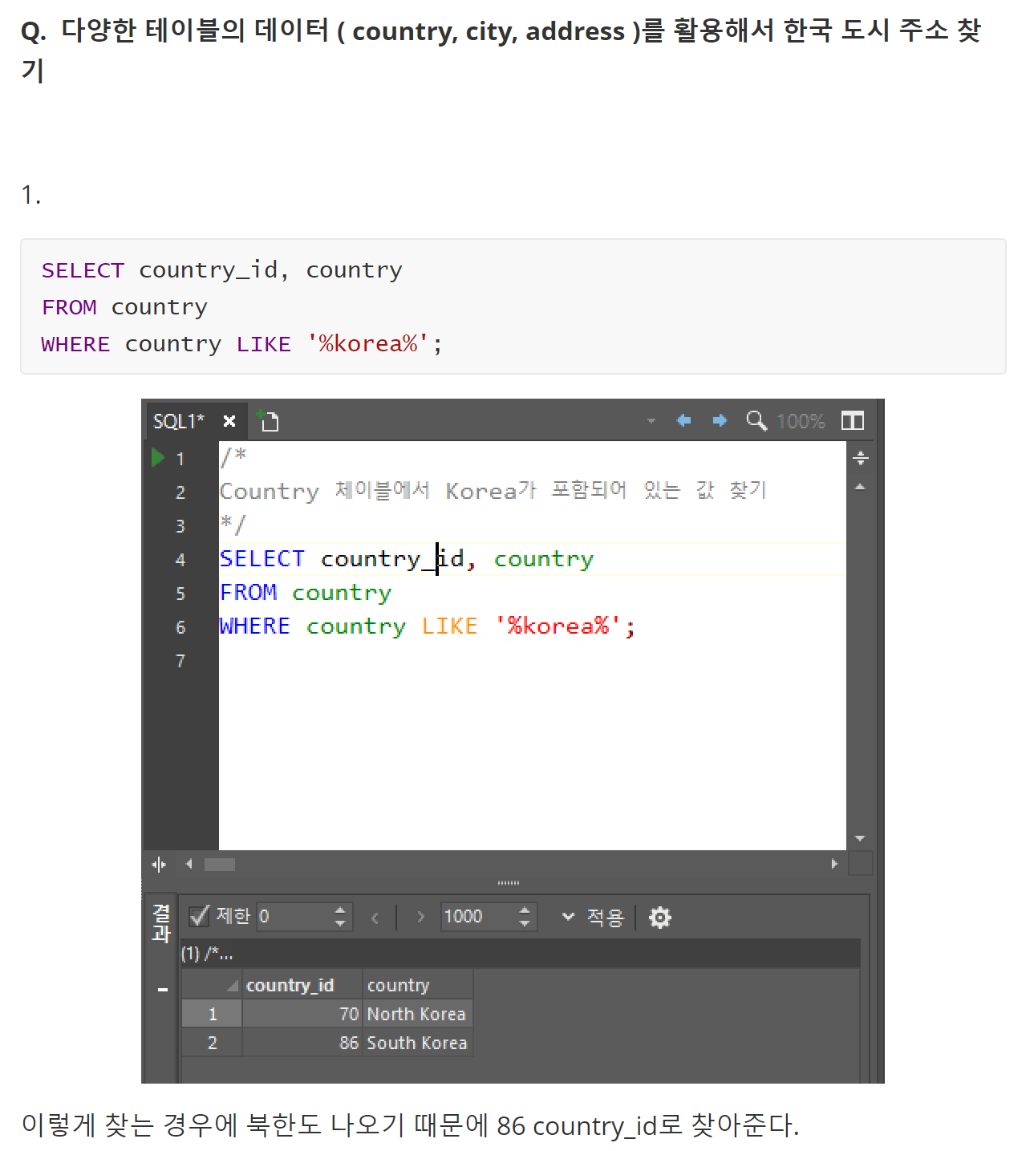The image size is (1034, 1151).
Task: Click the LIKE keyword in the editor
Action: pos(449,626)
